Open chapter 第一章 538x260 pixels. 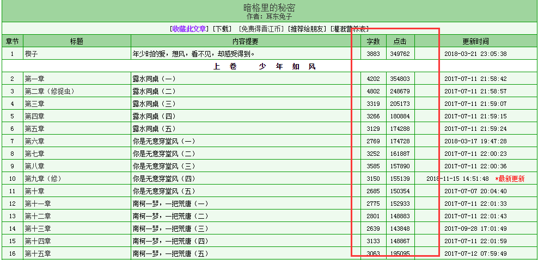pos(35,79)
